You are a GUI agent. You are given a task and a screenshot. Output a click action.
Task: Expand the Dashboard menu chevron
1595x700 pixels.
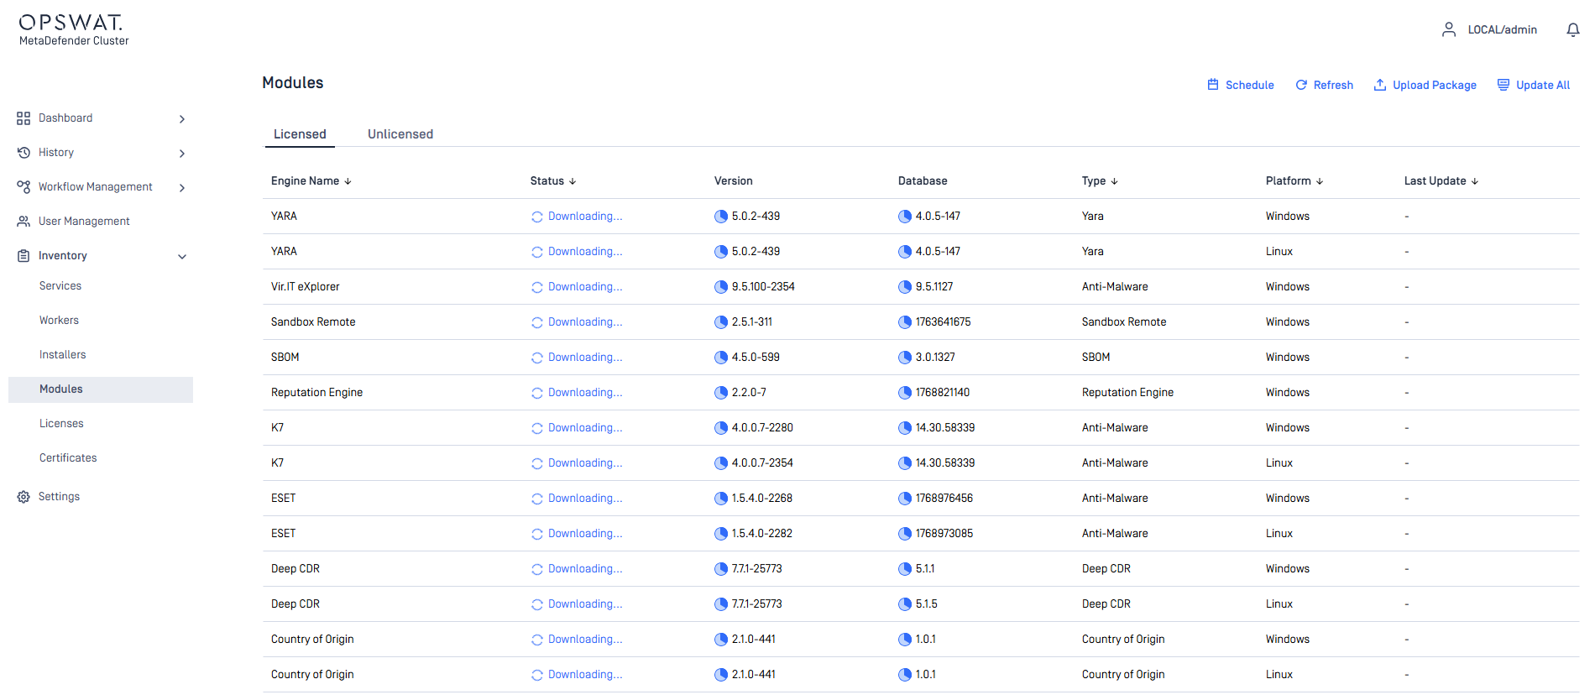tap(182, 119)
